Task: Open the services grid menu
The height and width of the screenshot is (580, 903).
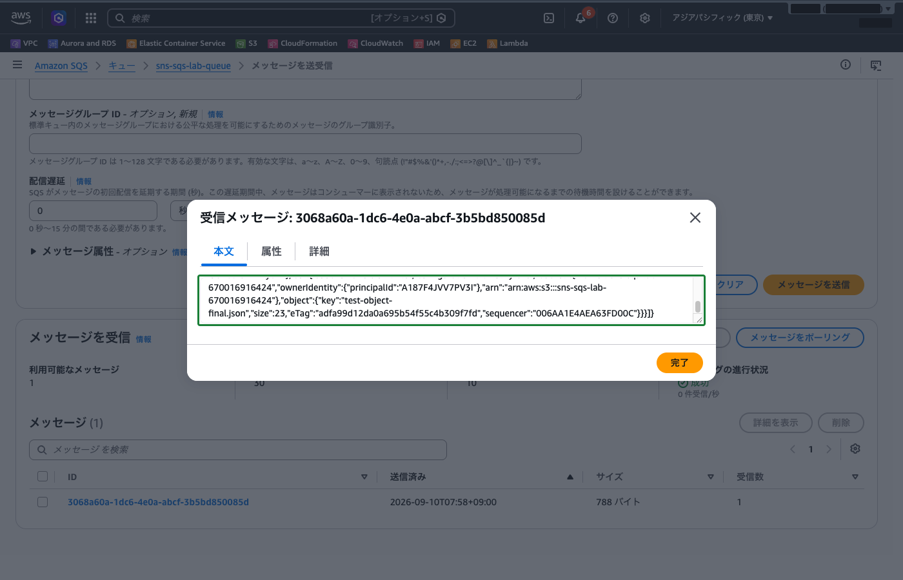Action: click(91, 18)
